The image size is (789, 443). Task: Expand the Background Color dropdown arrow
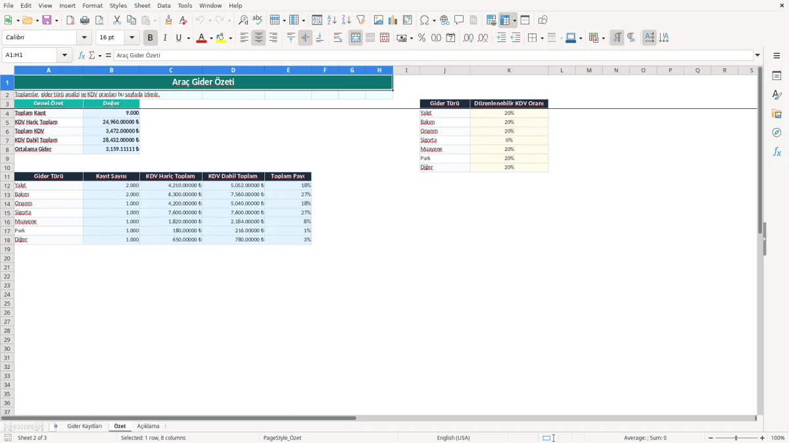[x=230, y=38]
